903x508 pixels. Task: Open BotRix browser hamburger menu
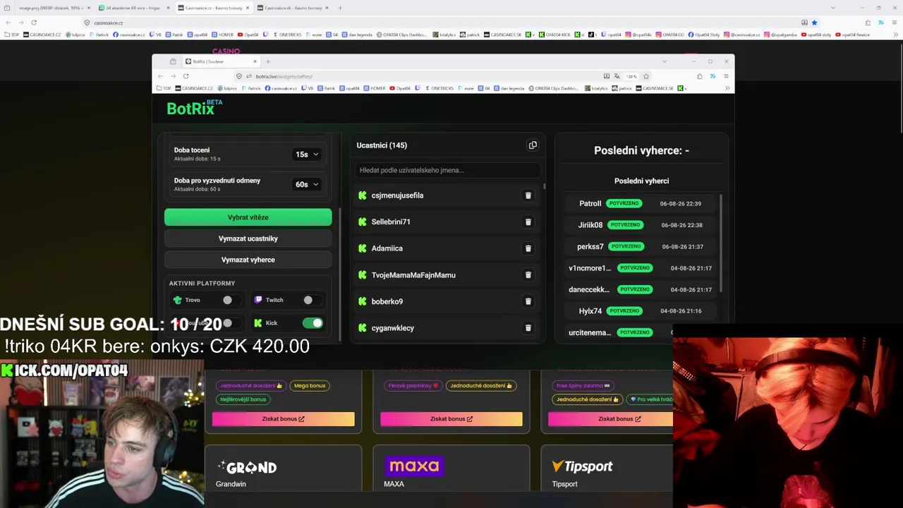tap(726, 76)
